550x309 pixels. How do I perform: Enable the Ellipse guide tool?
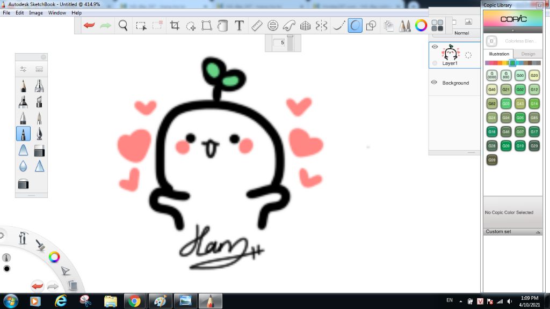[273, 25]
